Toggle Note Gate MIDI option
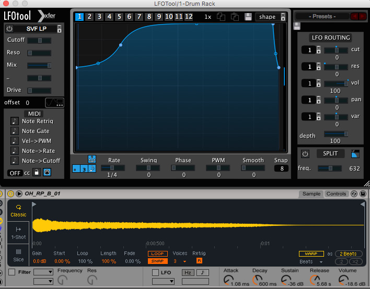Image resolution: width=370 pixels, height=289 pixels. point(15,131)
